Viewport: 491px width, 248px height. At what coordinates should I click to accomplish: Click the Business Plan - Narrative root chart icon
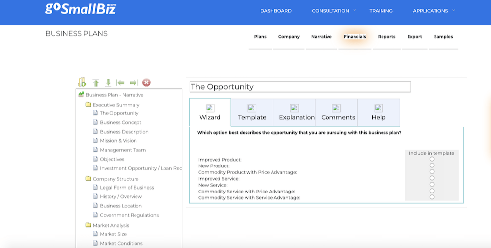(x=81, y=94)
